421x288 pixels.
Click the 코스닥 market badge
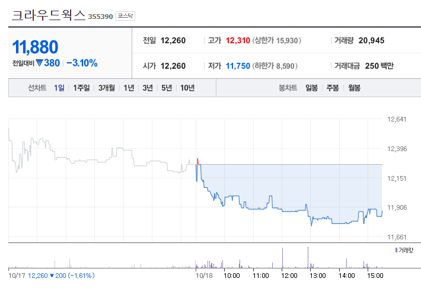125,16
